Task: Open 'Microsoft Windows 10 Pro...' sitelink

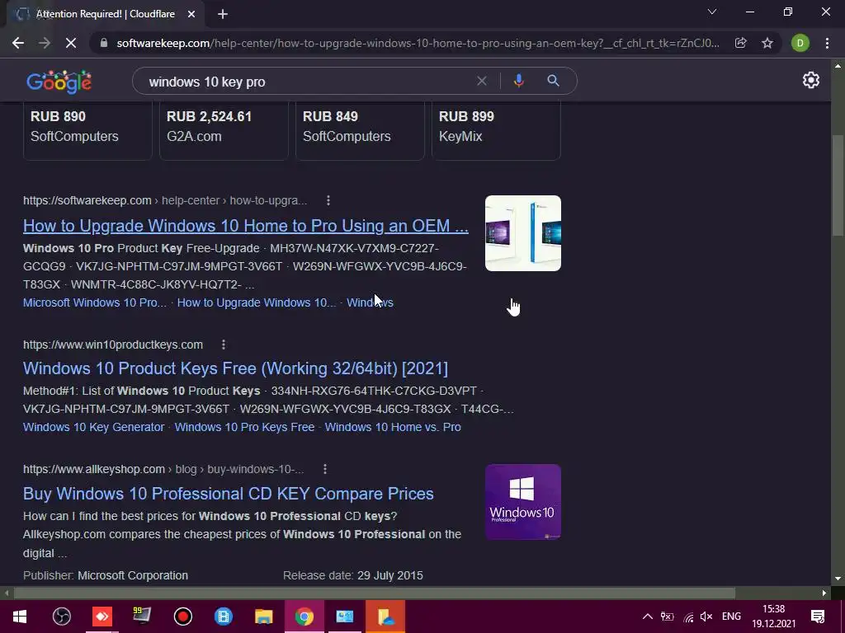Action: [x=95, y=302]
